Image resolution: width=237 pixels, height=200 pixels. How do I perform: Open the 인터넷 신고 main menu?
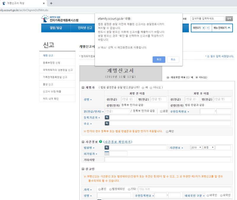point(85,28)
